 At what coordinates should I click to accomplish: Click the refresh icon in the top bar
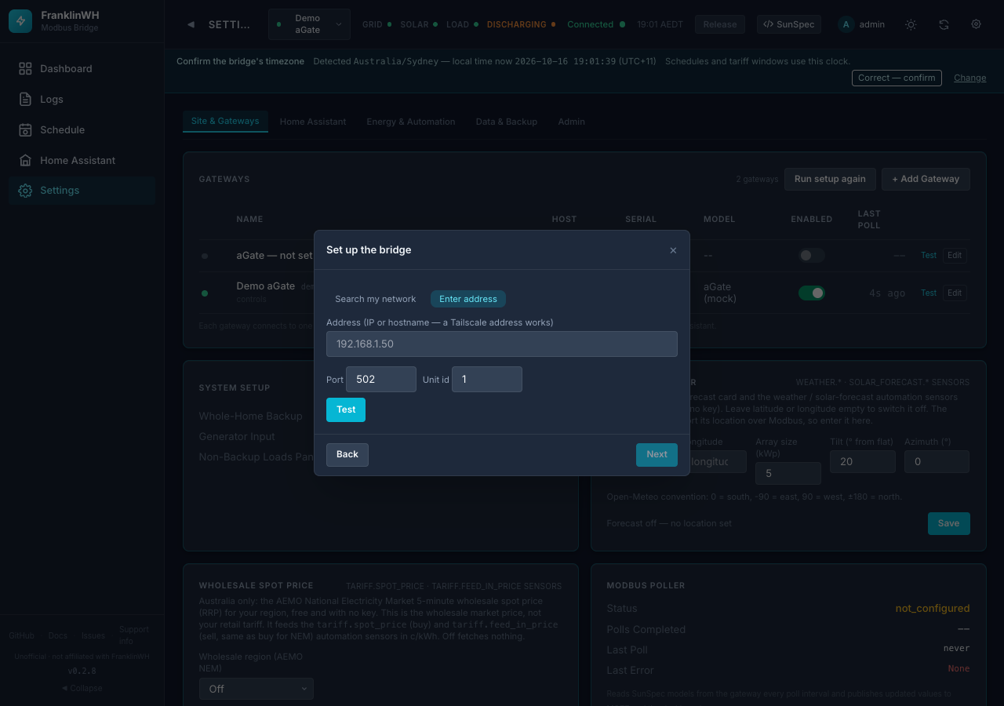[x=944, y=24]
